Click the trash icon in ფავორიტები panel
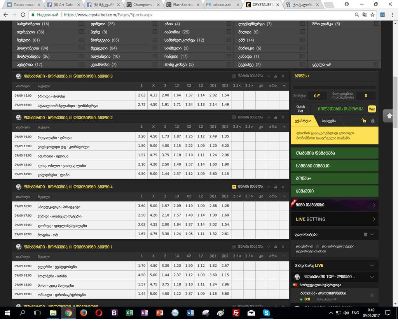The image size is (398, 319). 365,234
